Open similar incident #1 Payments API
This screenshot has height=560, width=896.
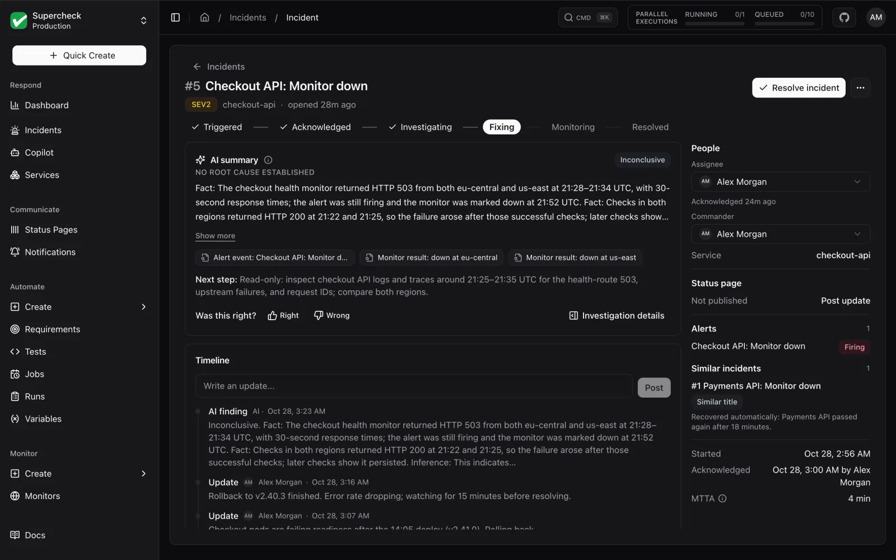(x=756, y=386)
